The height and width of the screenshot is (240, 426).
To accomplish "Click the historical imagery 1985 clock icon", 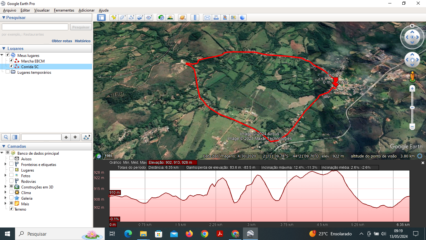I will coord(99,156).
